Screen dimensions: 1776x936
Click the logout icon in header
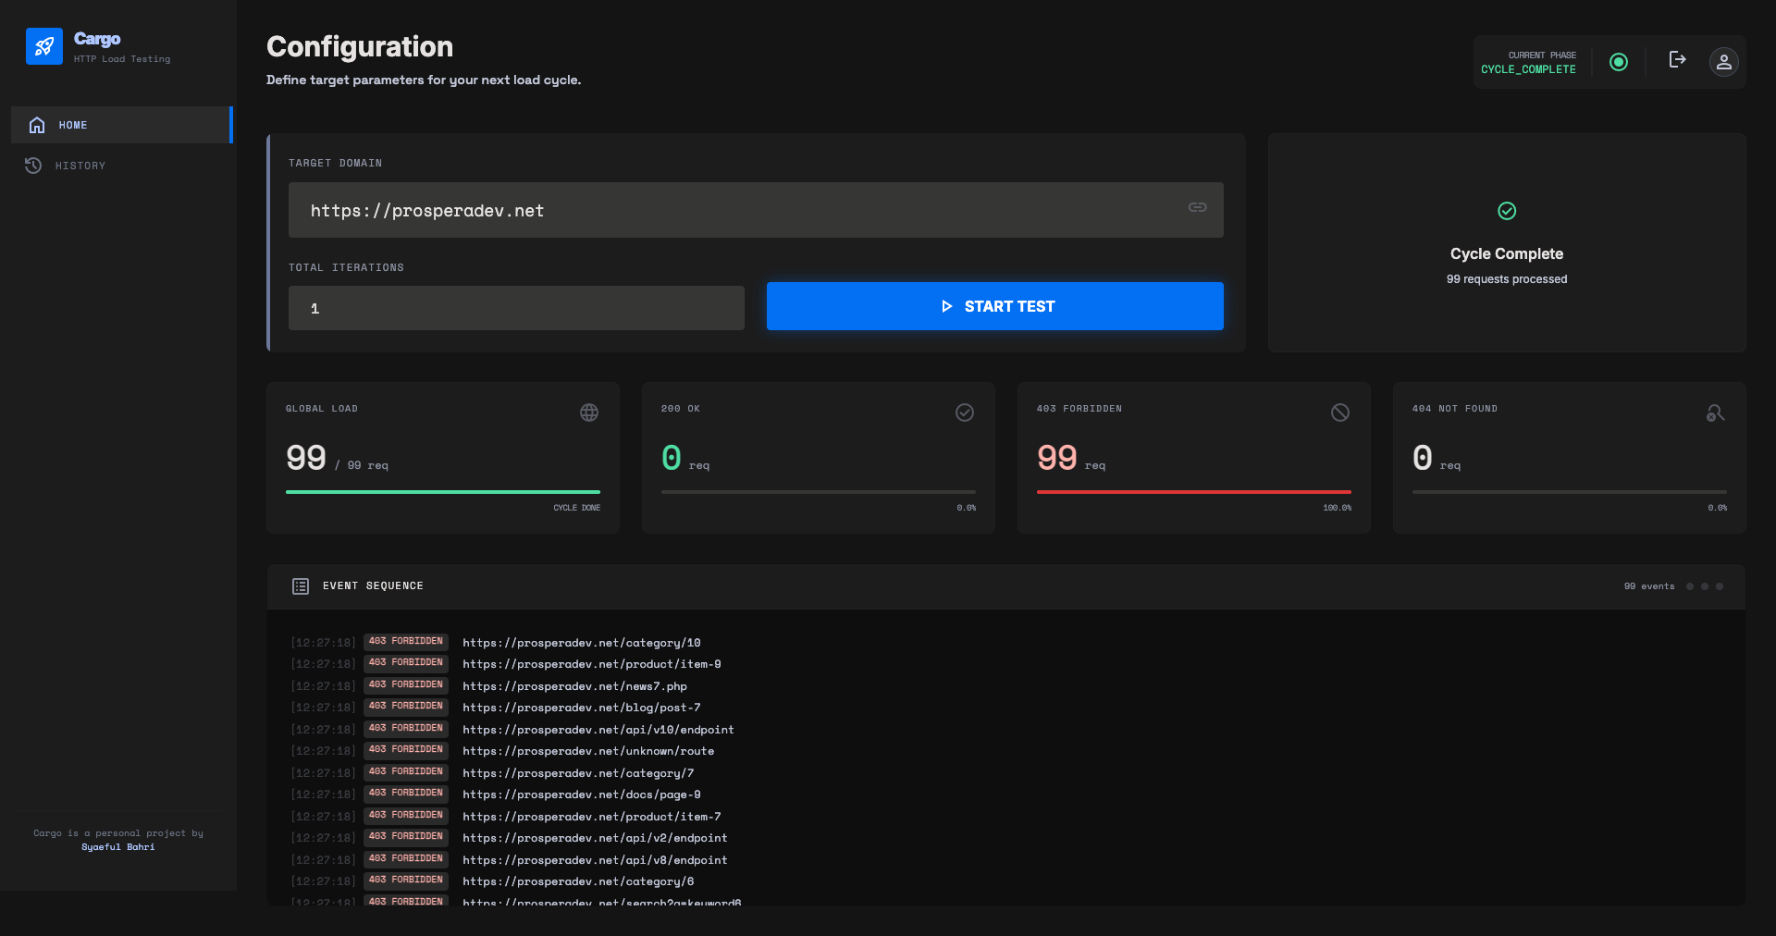[1677, 60]
